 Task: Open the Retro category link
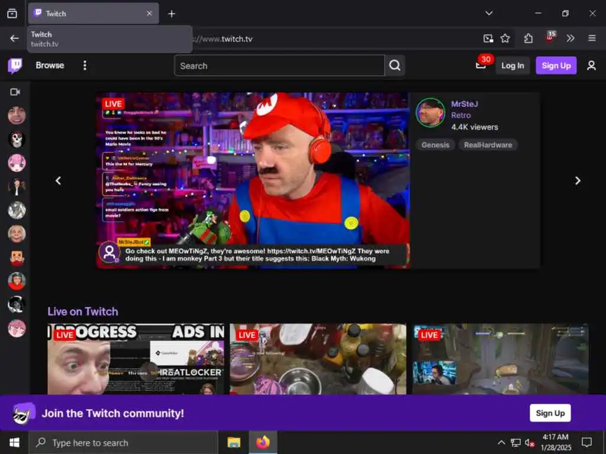[x=460, y=115]
